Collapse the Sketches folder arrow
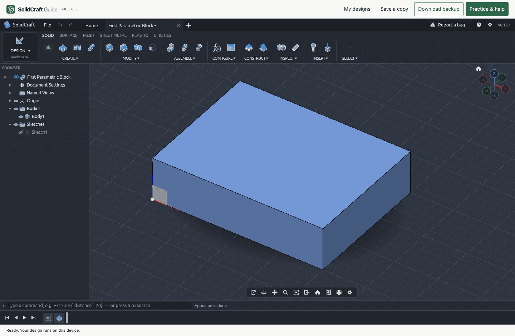The width and height of the screenshot is (515, 336). point(10,124)
